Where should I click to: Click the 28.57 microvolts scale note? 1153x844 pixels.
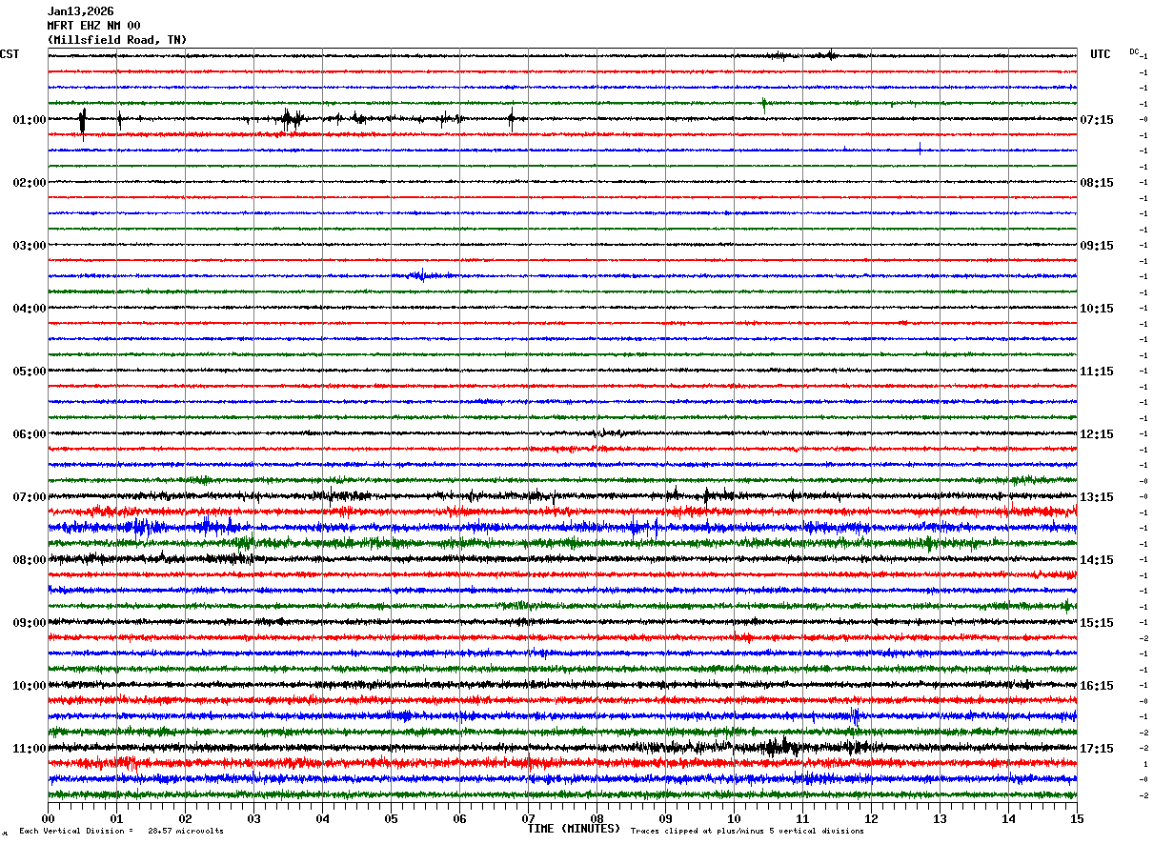(x=186, y=832)
